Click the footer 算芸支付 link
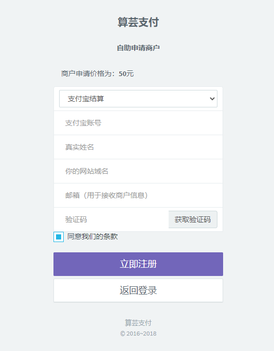274x351 pixels. 138,323
